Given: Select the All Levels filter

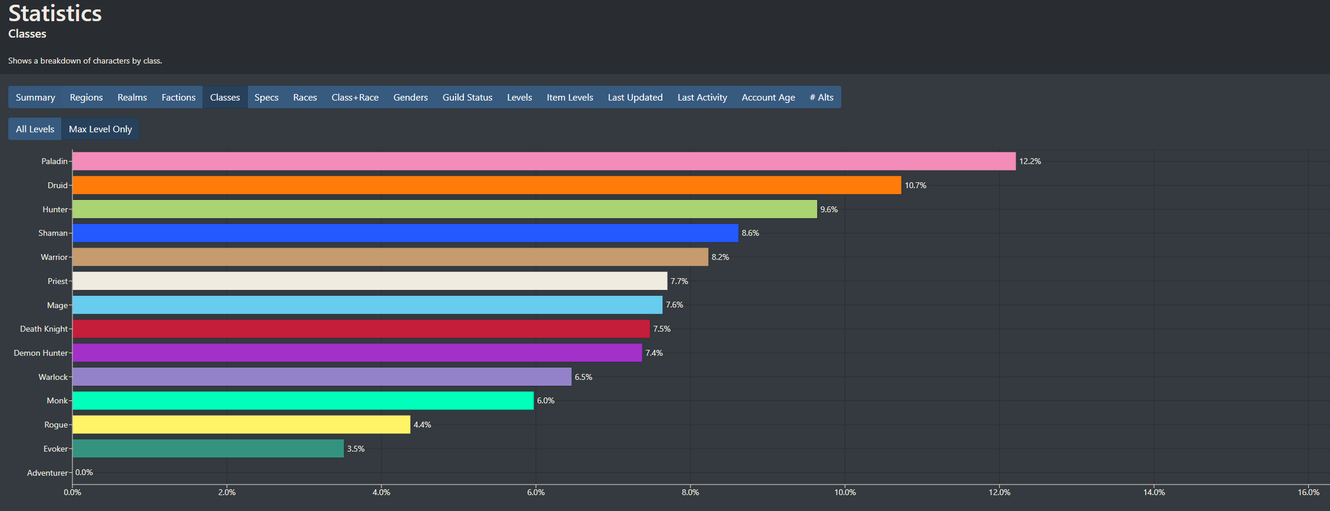Looking at the screenshot, I should coord(35,129).
